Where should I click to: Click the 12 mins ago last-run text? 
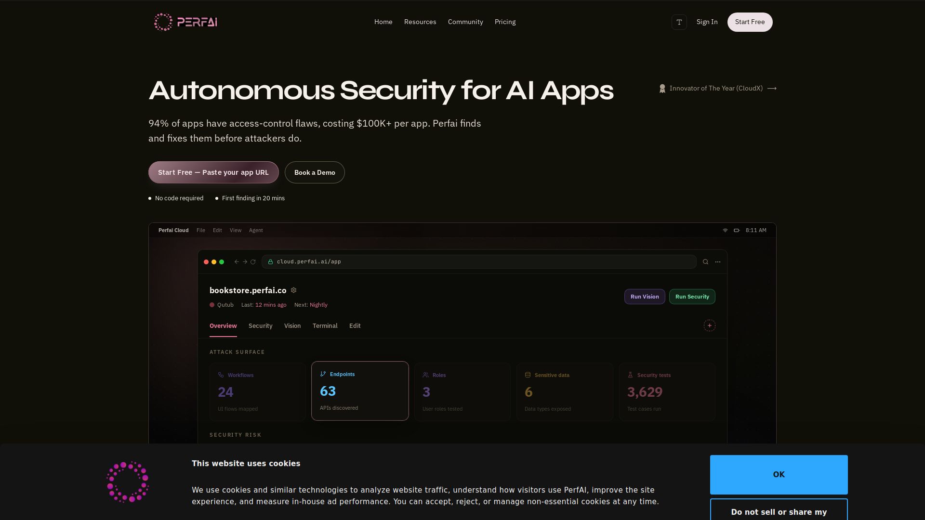271,305
